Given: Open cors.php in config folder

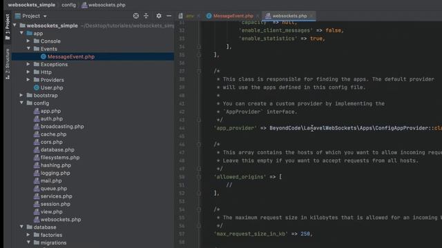Looking at the screenshot, I should coord(52,142).
